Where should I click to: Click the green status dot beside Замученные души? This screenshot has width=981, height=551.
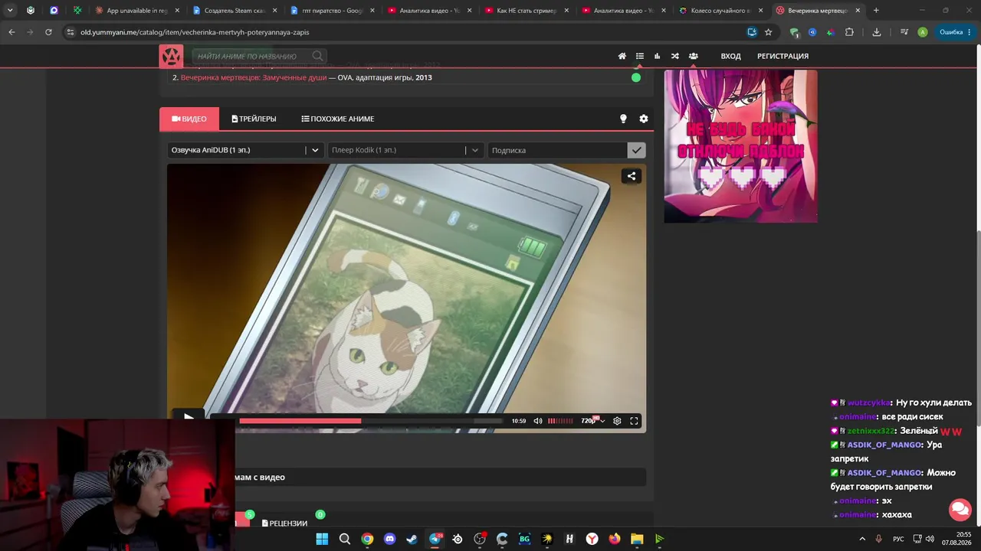tap(636, 77)
